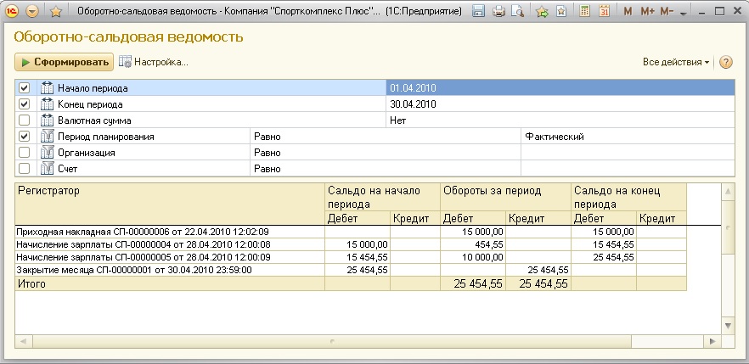
Task: Click the vertical scrollbar thumb
Action: point(728,227)
